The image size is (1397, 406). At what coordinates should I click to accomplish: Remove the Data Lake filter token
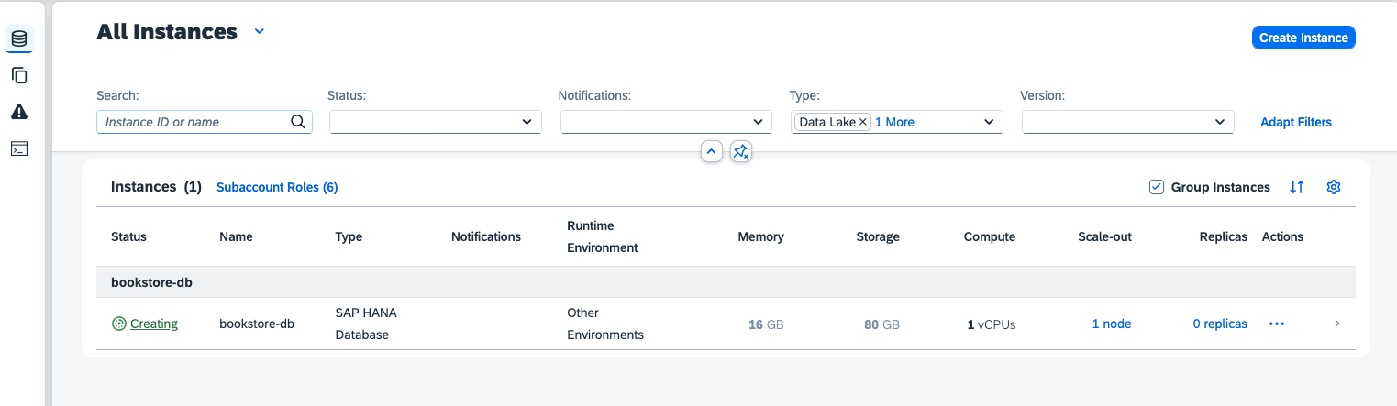[862, 122]
